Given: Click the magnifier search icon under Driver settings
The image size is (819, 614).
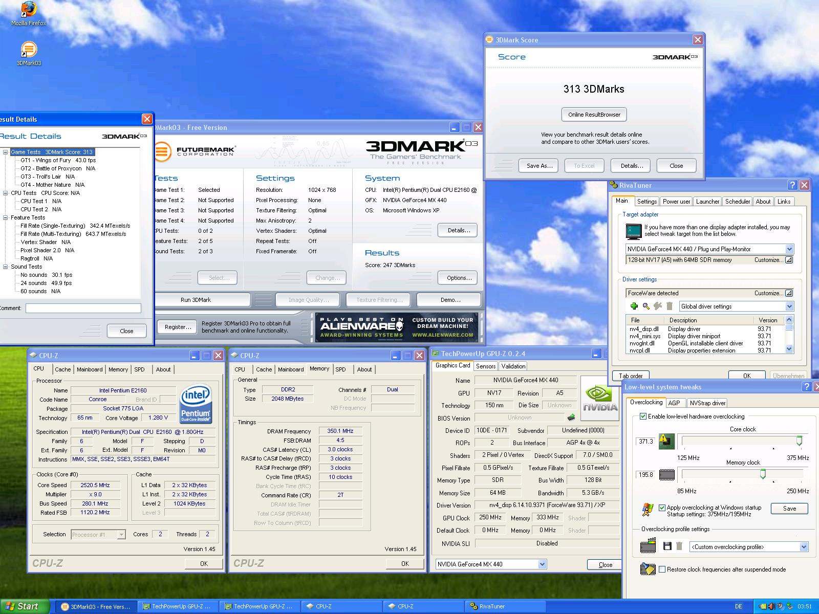Looking at the screenshot, I should point(646,306).
